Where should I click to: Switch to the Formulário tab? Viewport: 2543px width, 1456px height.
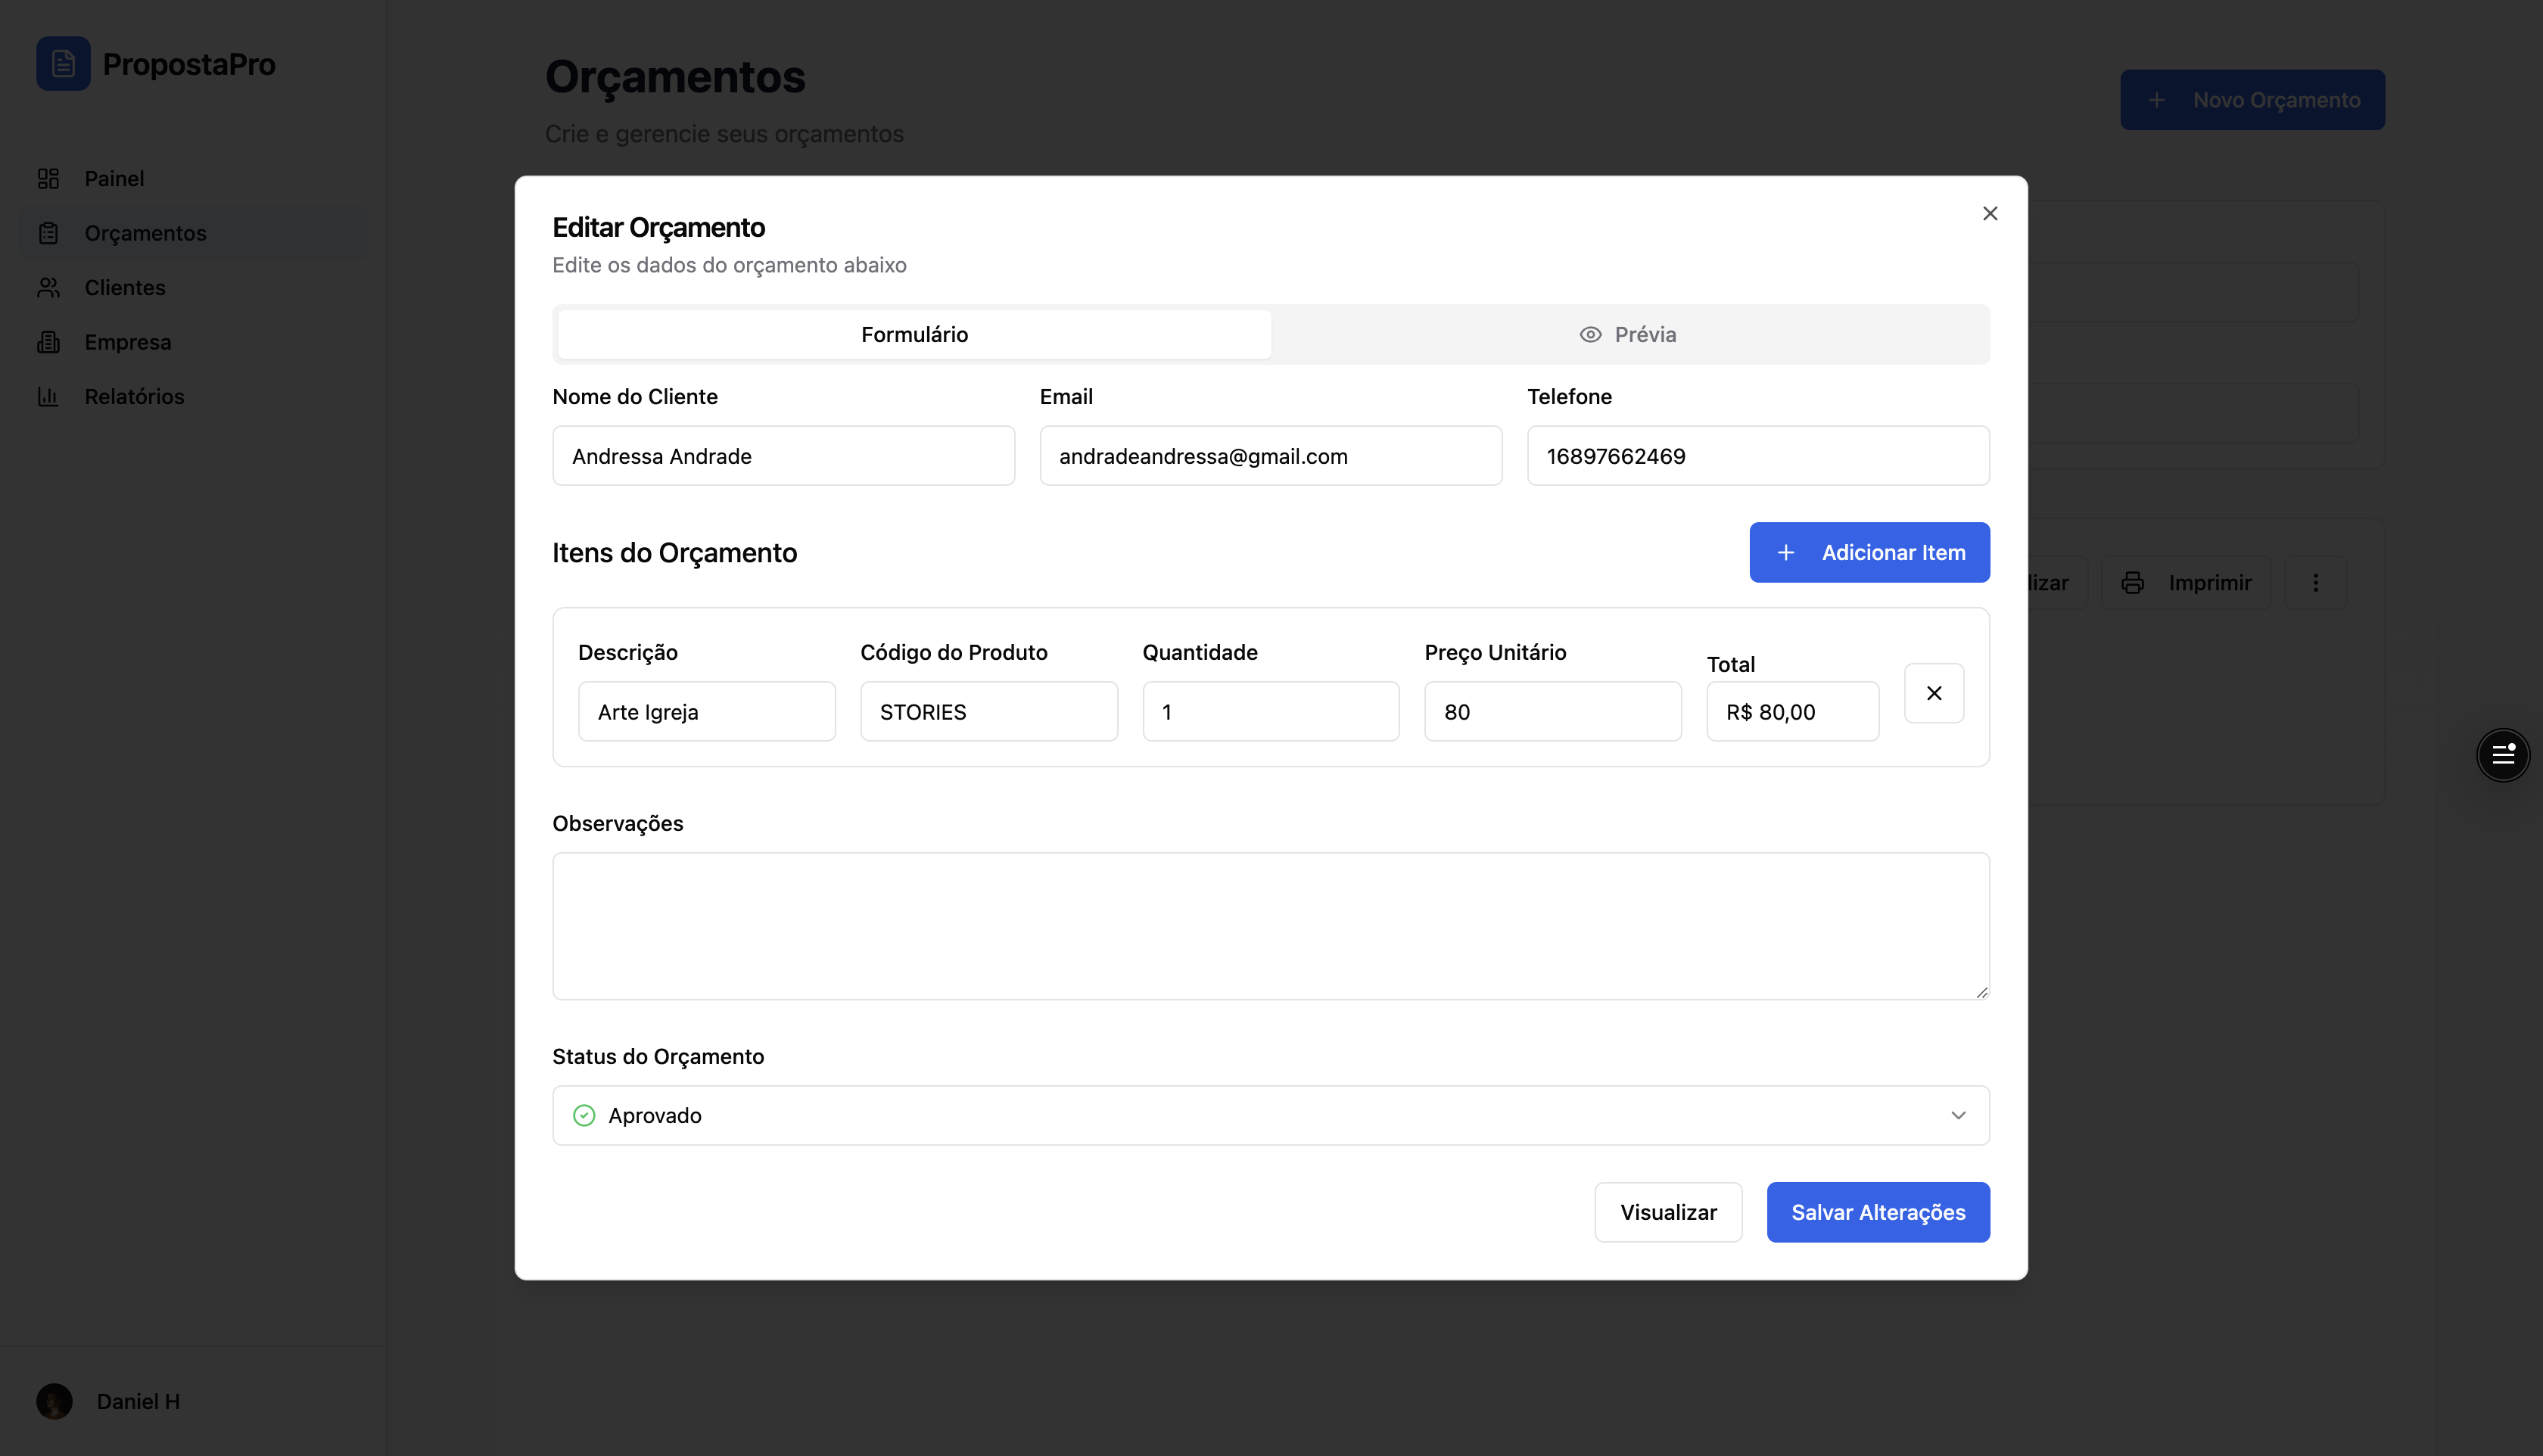(x=914, y=334)
